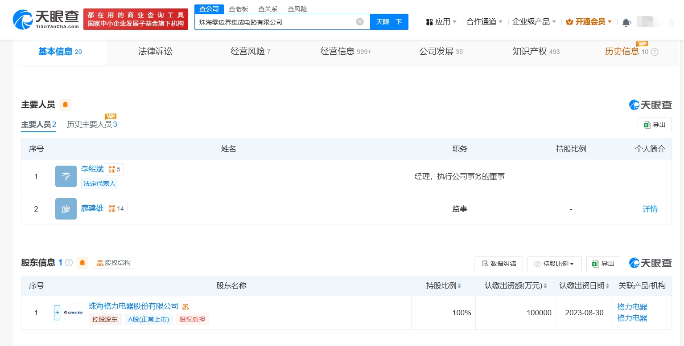Sort shareholder table by 持股比例 column

tap(459, 286)
